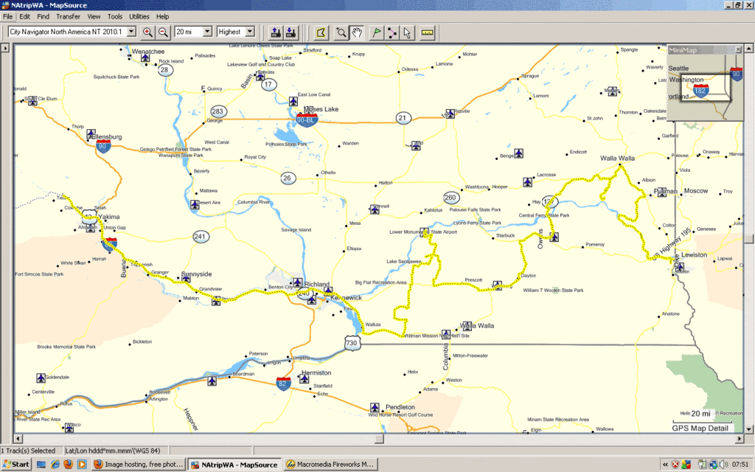
Task: Click the Pendleton city label
Action: (x=400, y=407)
